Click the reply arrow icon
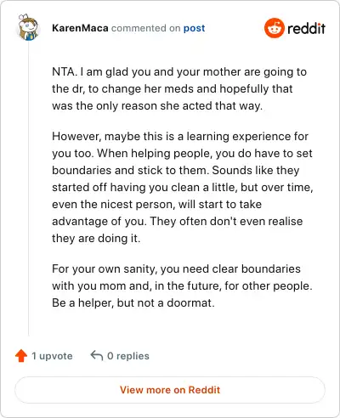The width and height of the screenshot is (340, 418). 97,356
